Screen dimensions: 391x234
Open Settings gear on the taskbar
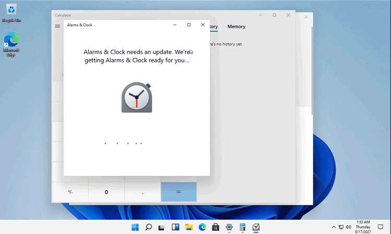[x=229, y=227]
